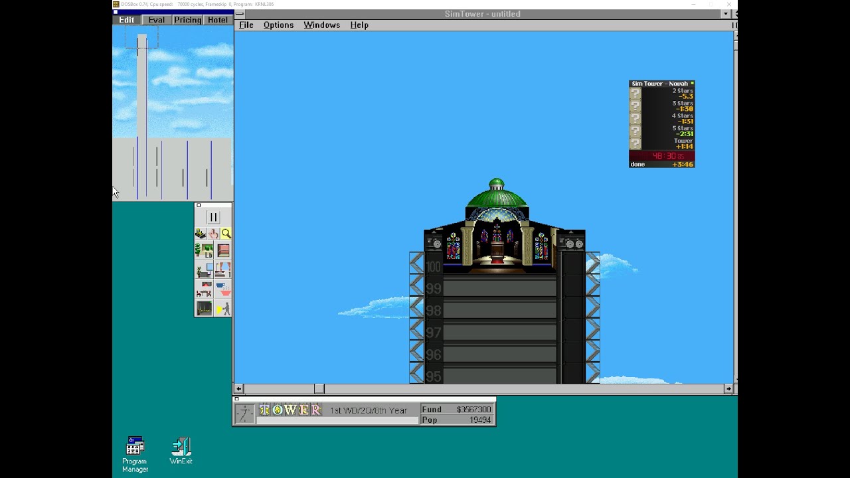Choose the restaurant build tool
Viewport: 850px width, 478px height.
pyautogui.click(x=204, y=289)
